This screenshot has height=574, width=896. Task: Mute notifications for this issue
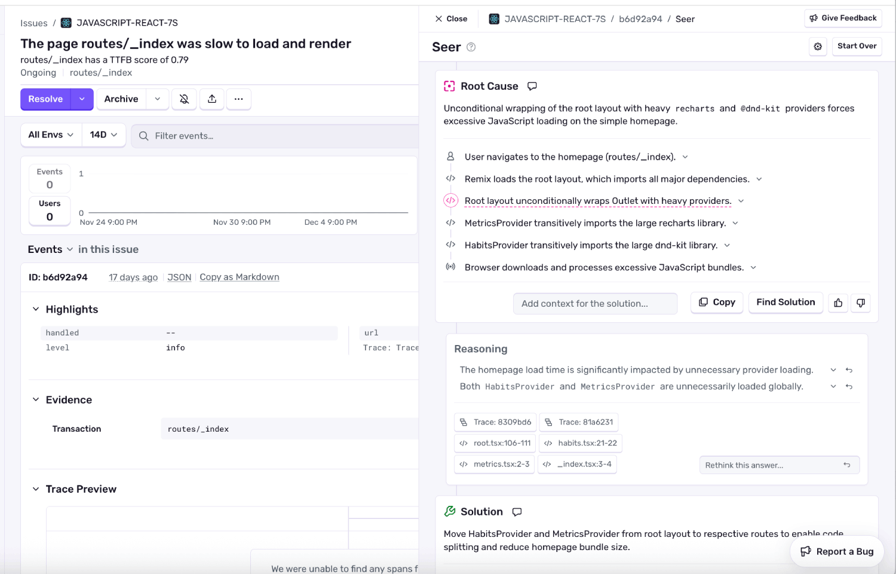coord(184,99)
